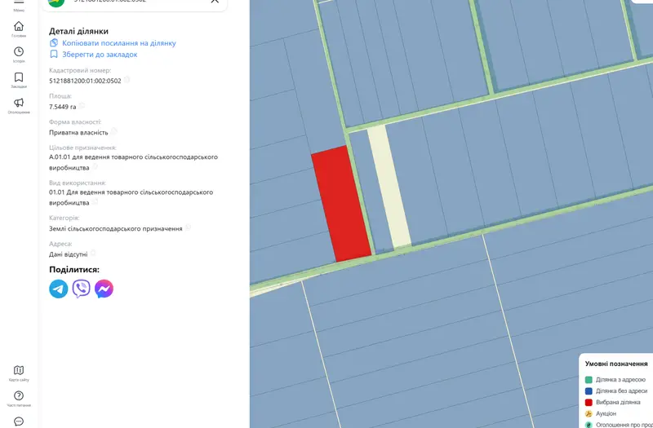Click the bookmark icon beside Зберегти до закладок

tap(54, 54)
